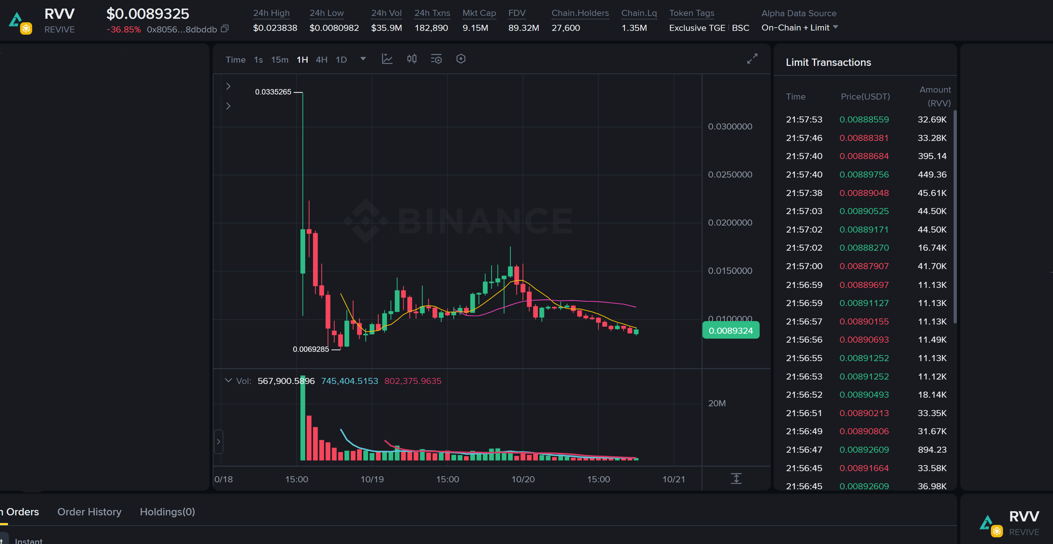Screen dimensions: 1053x544
Task: Expand chart to fullscreen
Action: [x=752, y=59]
